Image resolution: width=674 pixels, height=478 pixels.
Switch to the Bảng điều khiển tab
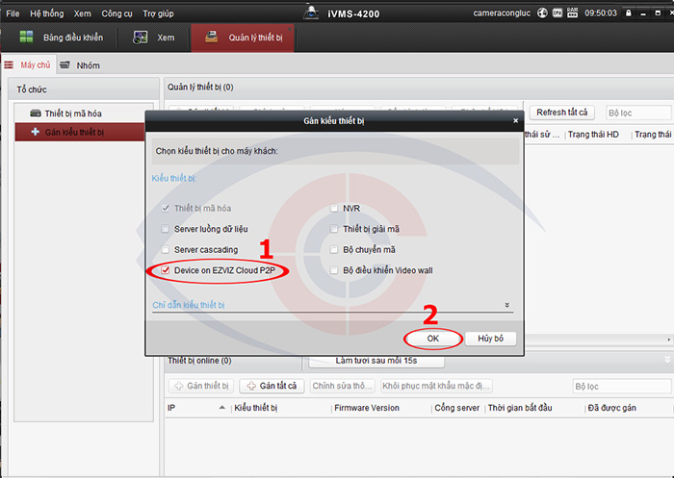click(60, 38)
